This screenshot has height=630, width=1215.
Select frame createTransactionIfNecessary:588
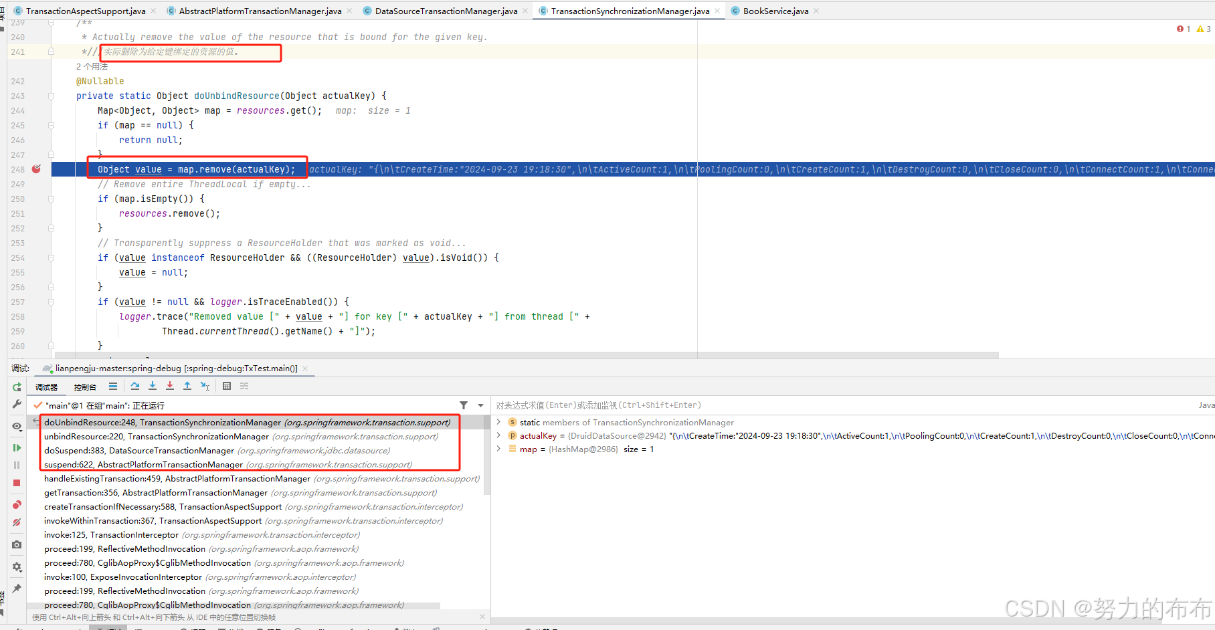point(254,507)
